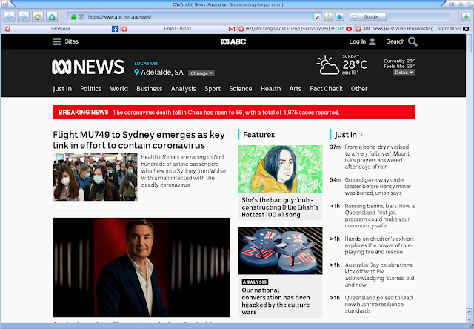Go back with the browser back arrow
The height and width of the screenshot is (329, 474).
tap(9, 16)
